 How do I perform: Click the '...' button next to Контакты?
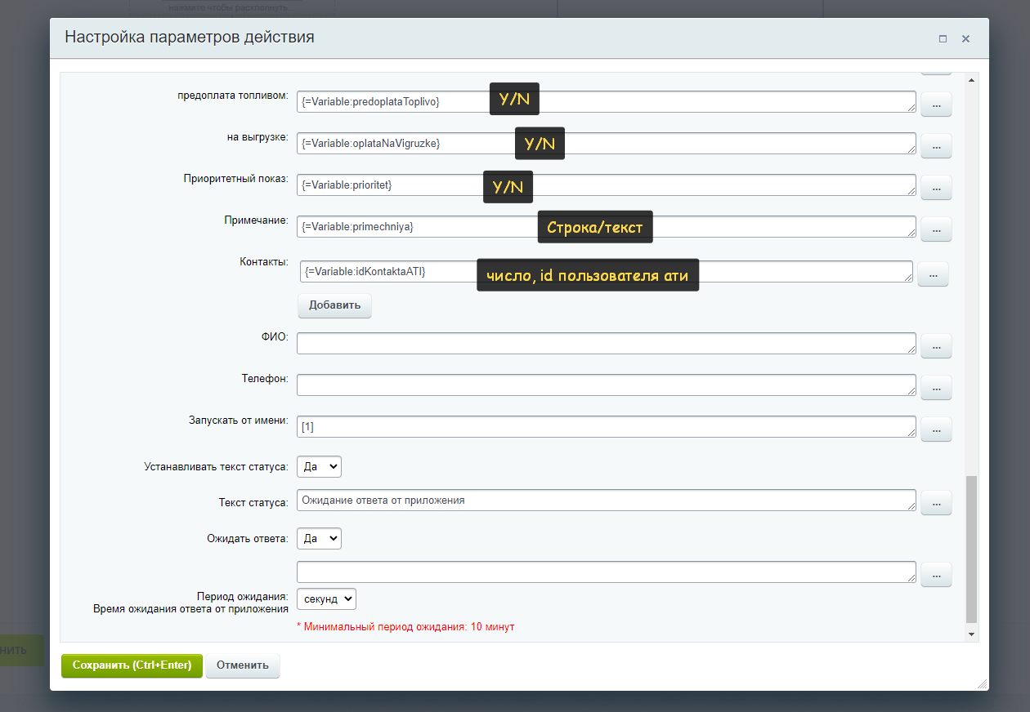[x=933, y=274]
